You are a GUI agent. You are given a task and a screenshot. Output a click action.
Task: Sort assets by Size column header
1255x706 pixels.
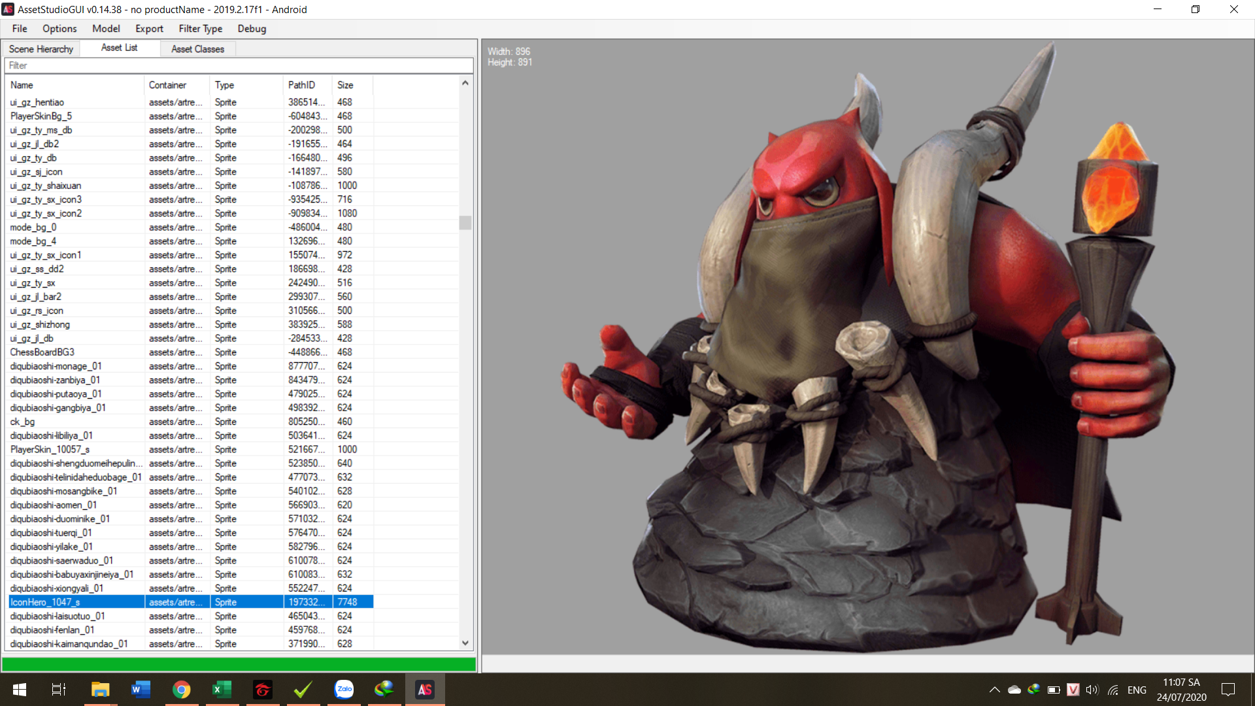pyautogui.click(x=345, y=85)
